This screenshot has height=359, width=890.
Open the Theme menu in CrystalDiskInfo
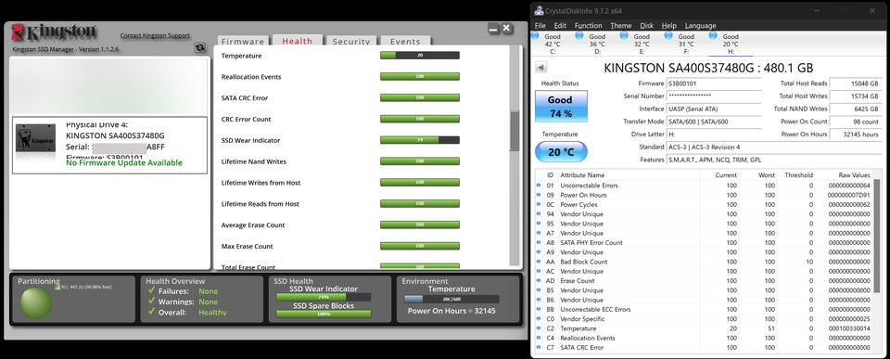point(621,26)
